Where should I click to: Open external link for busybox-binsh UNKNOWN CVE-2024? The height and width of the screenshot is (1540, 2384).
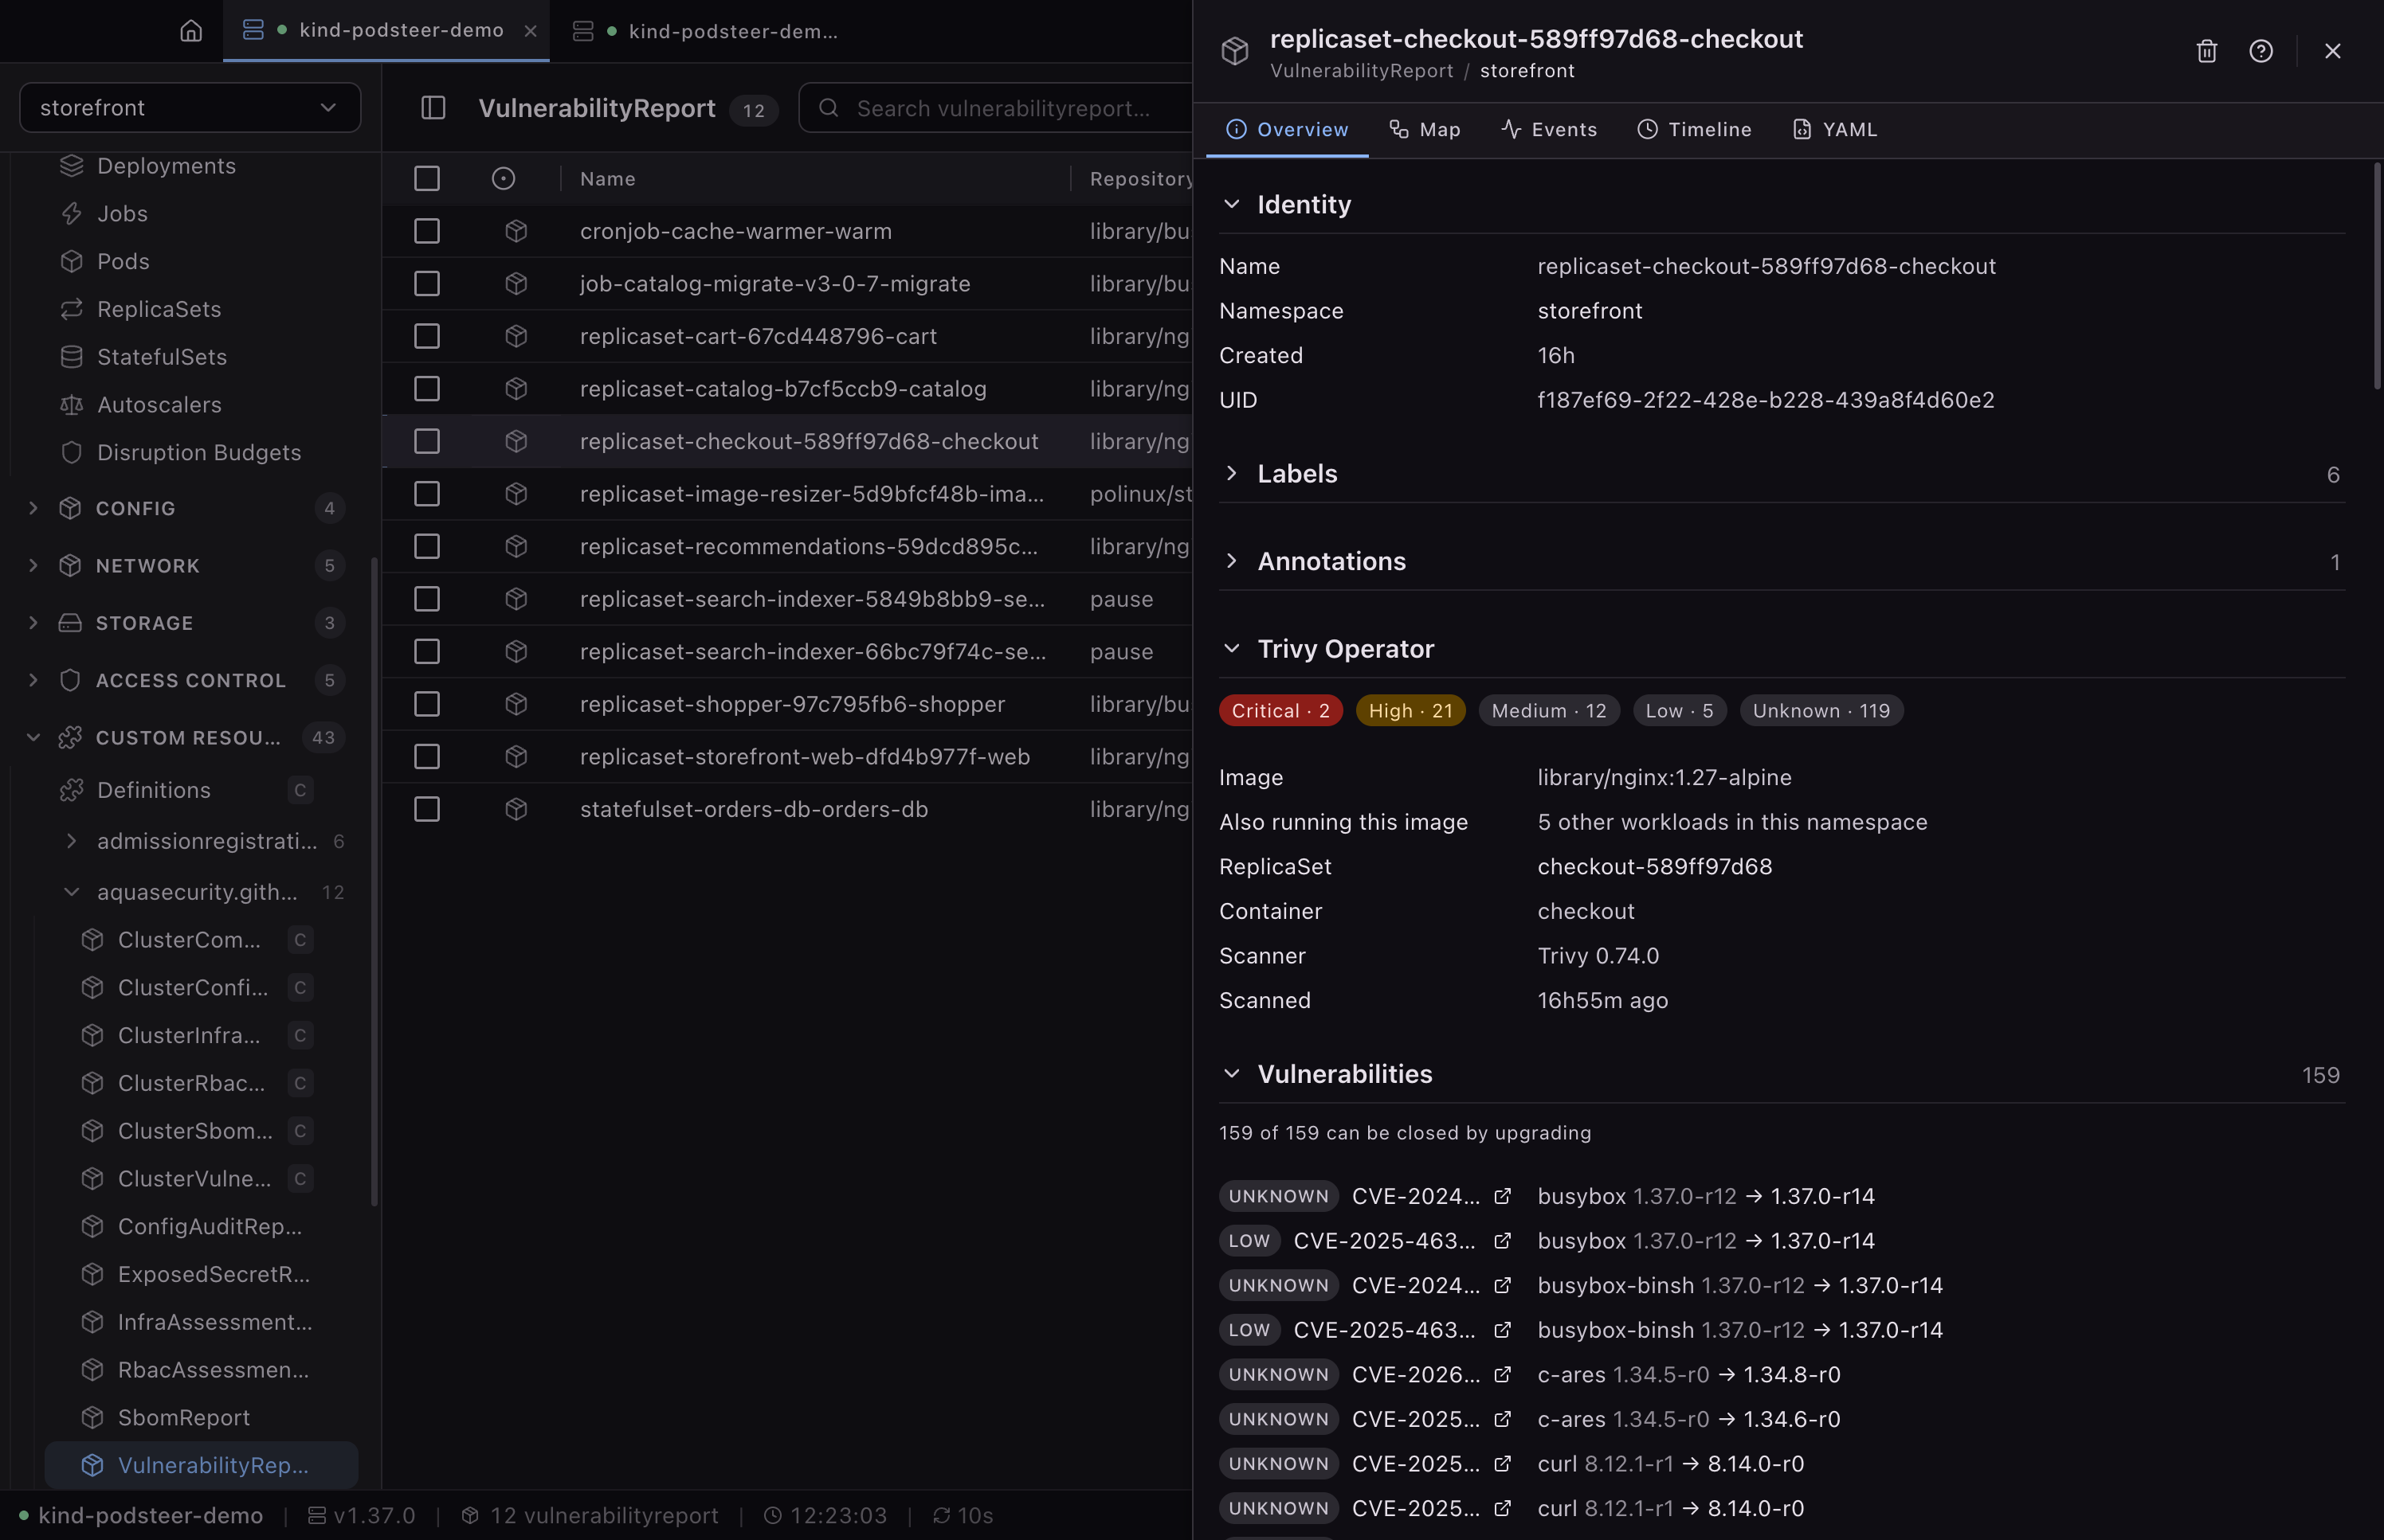pos(1502,1286)
